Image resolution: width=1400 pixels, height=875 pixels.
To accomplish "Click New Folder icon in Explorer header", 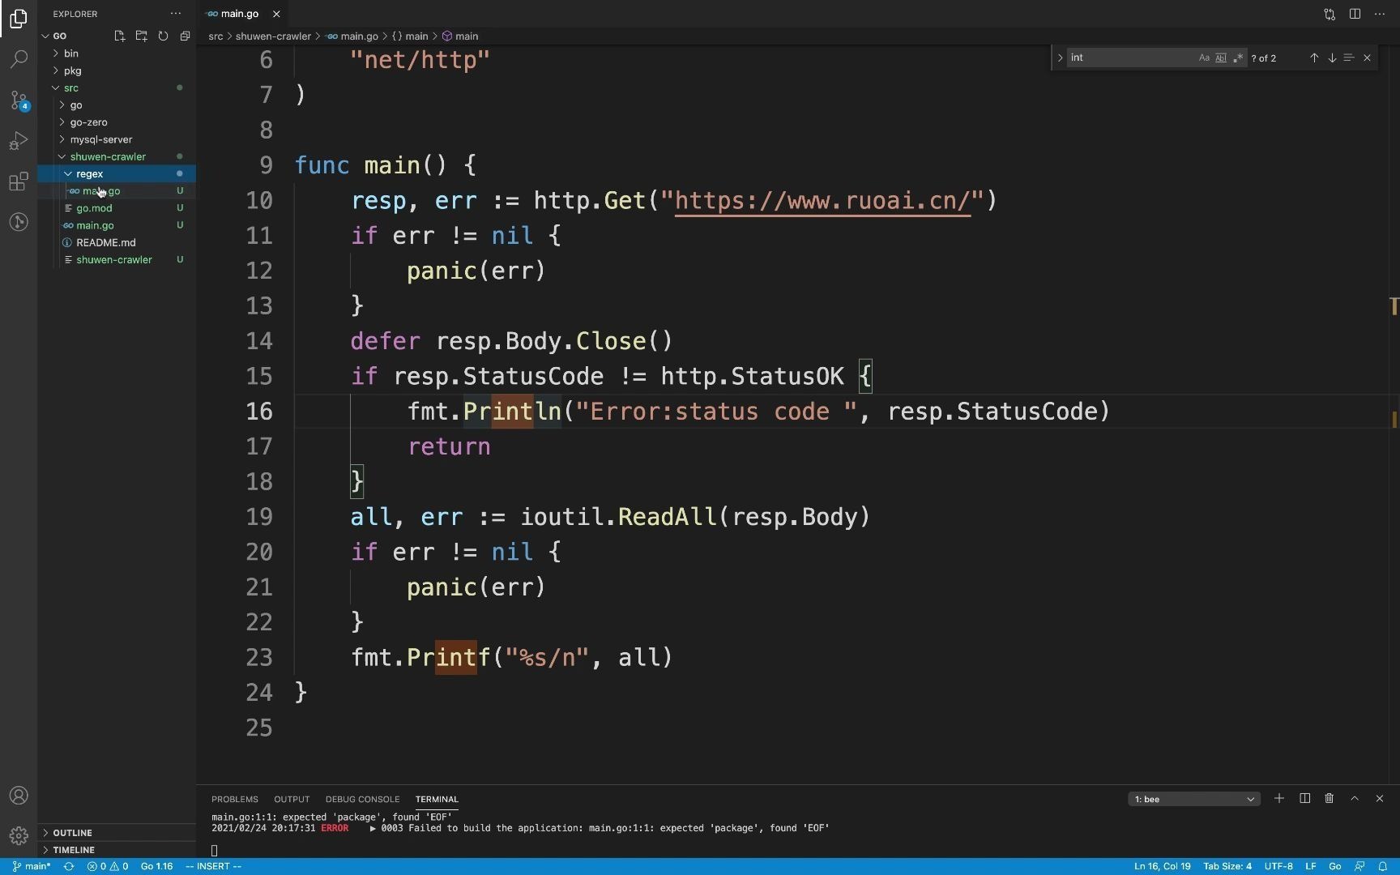I will click(142, 36).
